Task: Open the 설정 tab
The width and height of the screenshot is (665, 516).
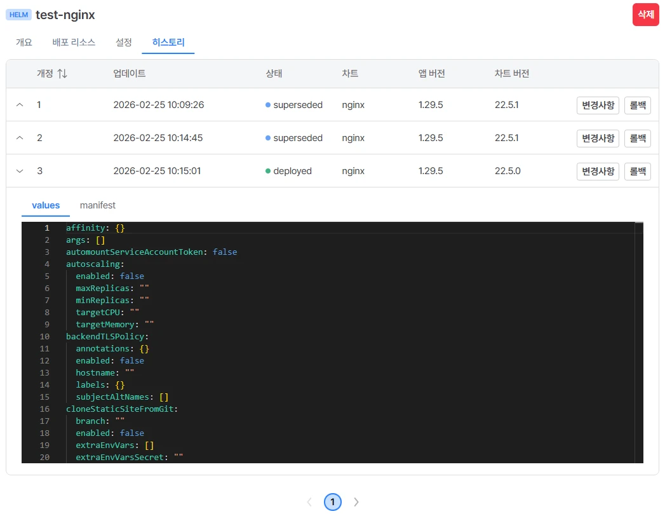Action: pyautogui.click(x=124, y=43)
